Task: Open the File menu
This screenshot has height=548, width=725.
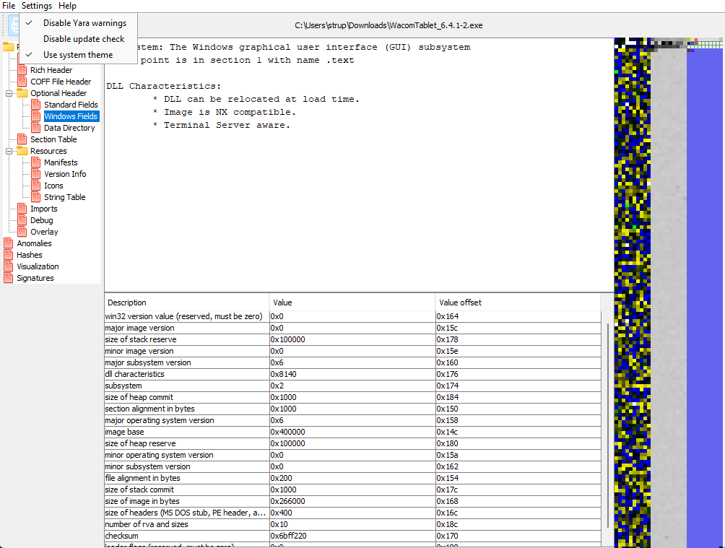Action: 9,6
